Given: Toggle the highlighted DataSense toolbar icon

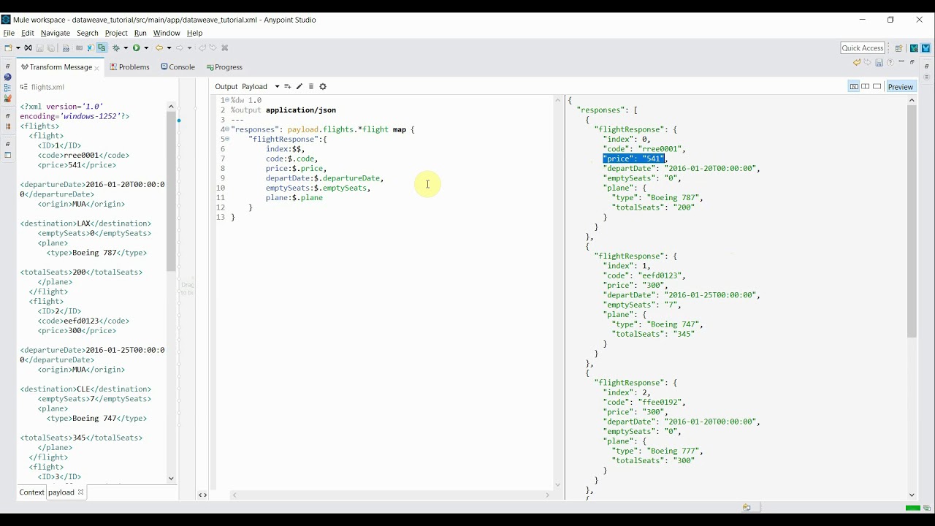Looking at the screenshot, I should (102, 48).
